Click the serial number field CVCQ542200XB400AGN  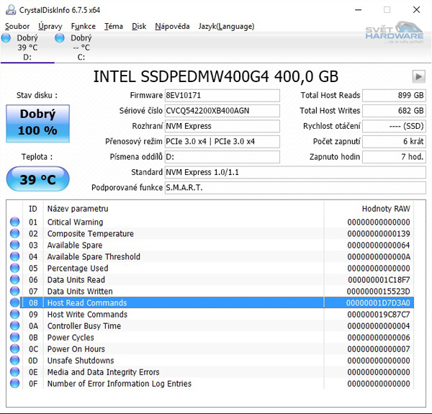222,111
